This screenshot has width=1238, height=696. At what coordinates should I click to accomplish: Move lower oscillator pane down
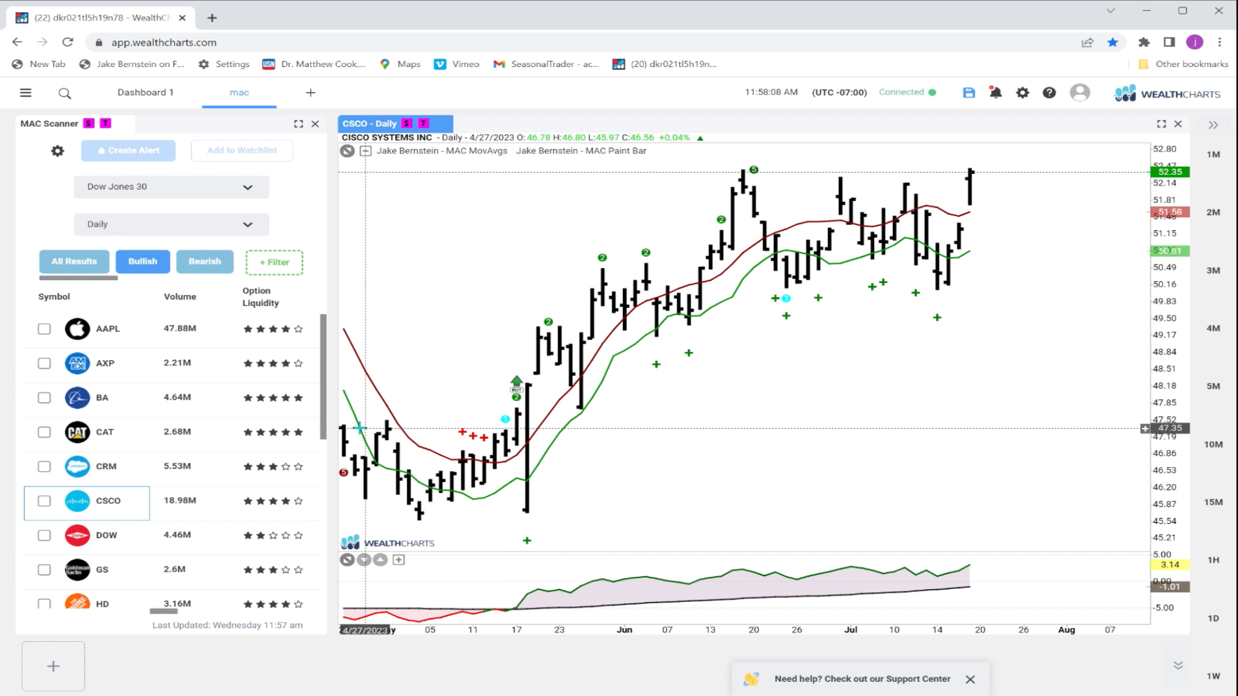(x=364, y=560)
